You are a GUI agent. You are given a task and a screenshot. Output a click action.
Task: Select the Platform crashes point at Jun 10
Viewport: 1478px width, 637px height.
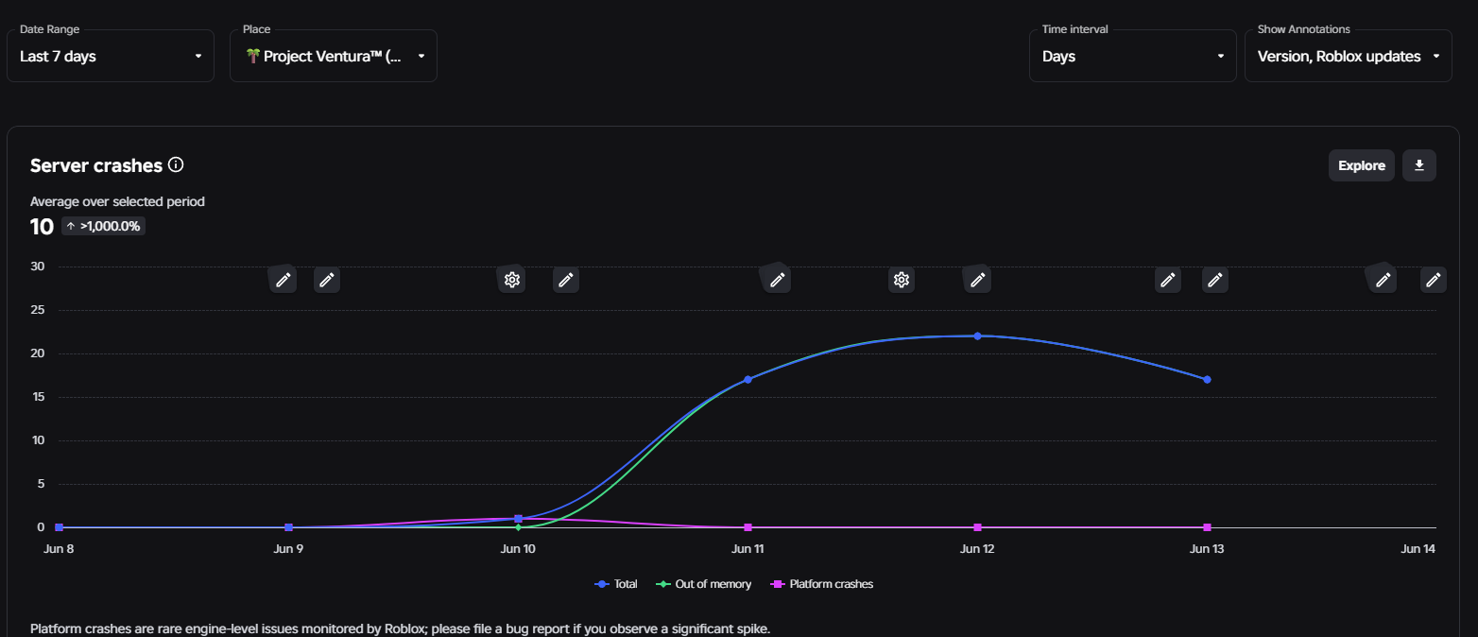(x=518, y=518)
